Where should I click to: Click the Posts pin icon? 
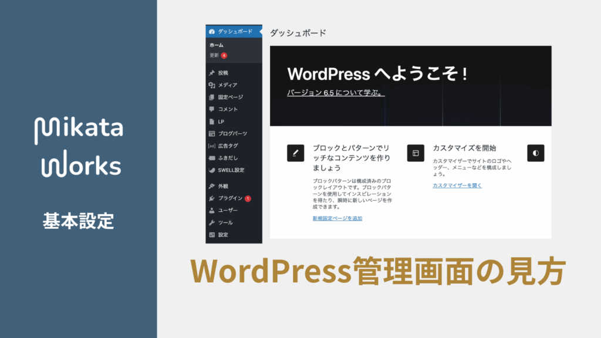point(212,73)
